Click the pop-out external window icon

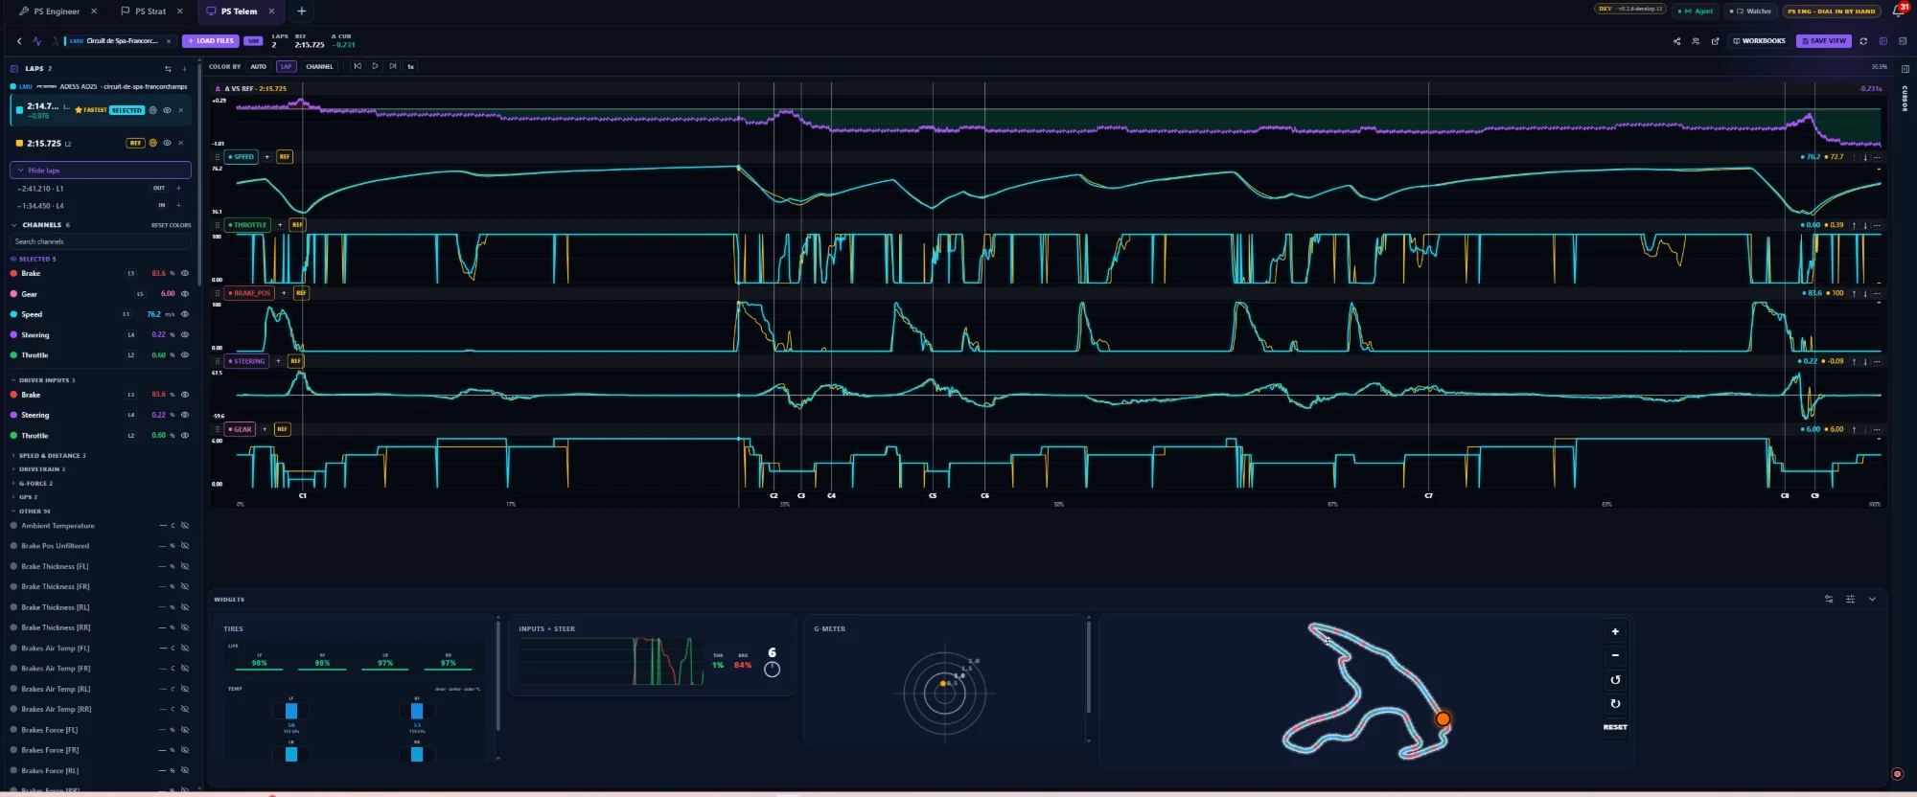tap(1715, 41)
